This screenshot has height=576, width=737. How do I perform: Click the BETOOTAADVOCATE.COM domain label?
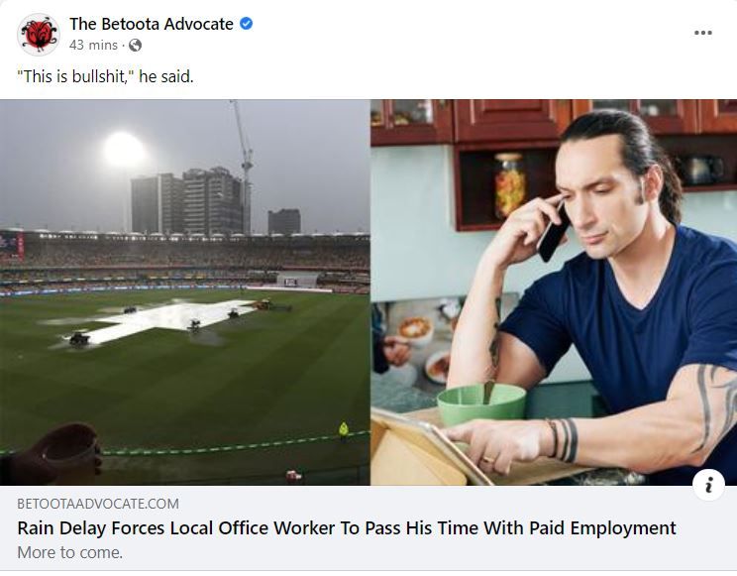(98, 504)
